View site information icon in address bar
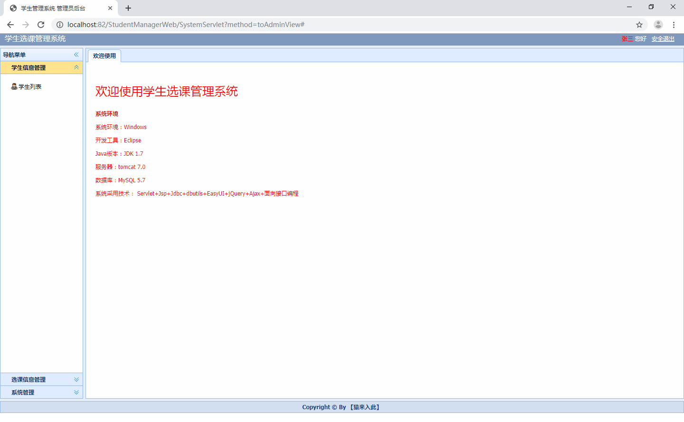Screen dimensions: 684x422 [60, 25]
